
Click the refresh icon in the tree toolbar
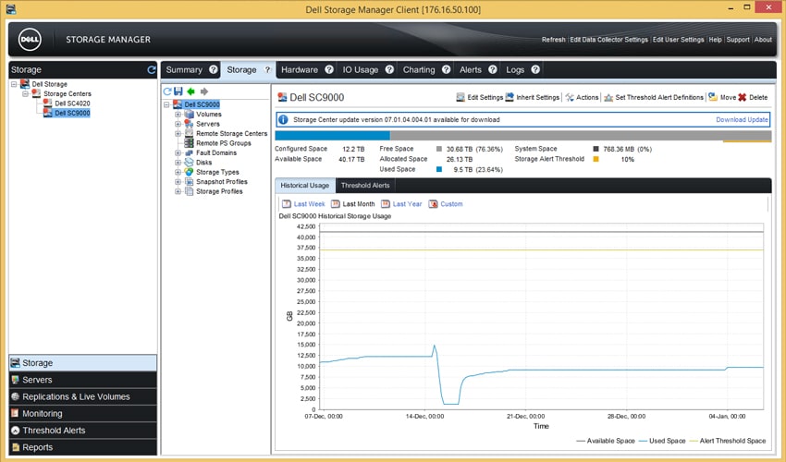point(167,91)
